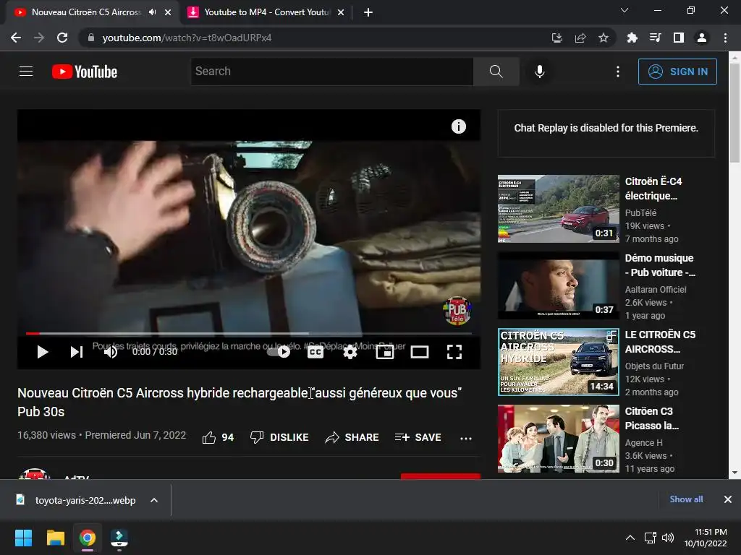Image resolution: width=741 pixels, height=555 pixels.
Task: Open Citroën Ë-C4 électrique video thumbnail
Action: [559, 209]
